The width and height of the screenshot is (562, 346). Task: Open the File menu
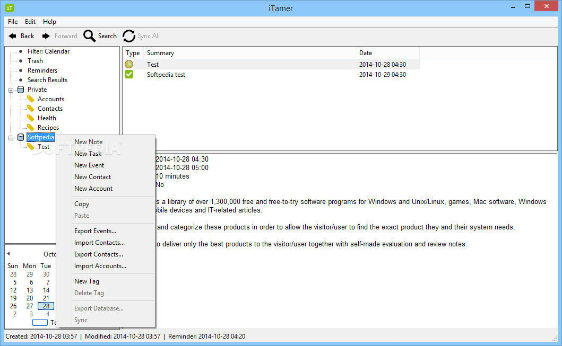point(13,22)
